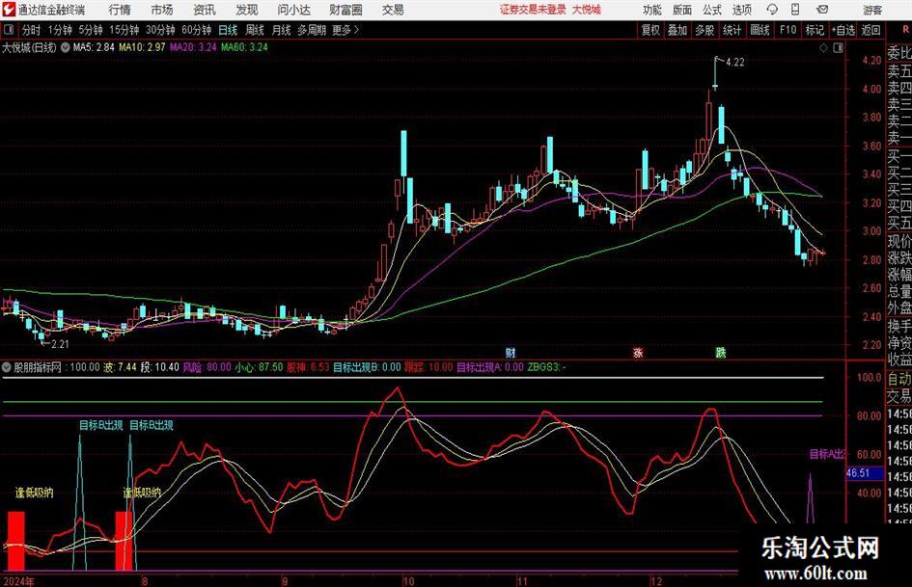Switch to 1分钟 timeframe

(59, 30)
